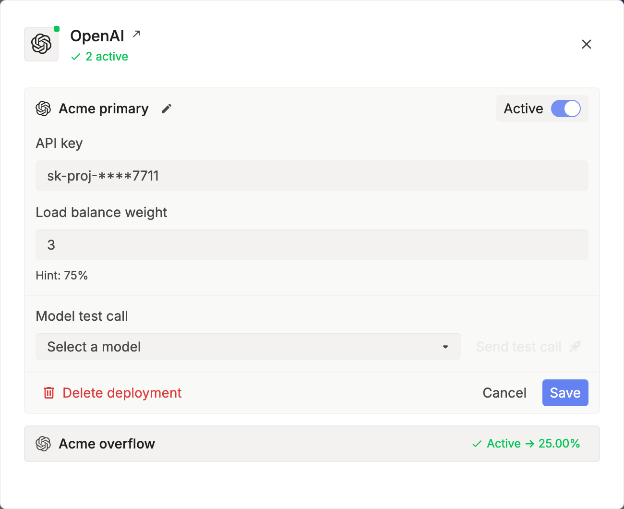Click OpenAI logo beside Acme primary
Image resolution: width=624 pixels, height=509 pixels.
point(43,109)
